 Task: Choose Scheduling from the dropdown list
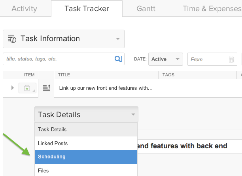[x=86, y=157]
